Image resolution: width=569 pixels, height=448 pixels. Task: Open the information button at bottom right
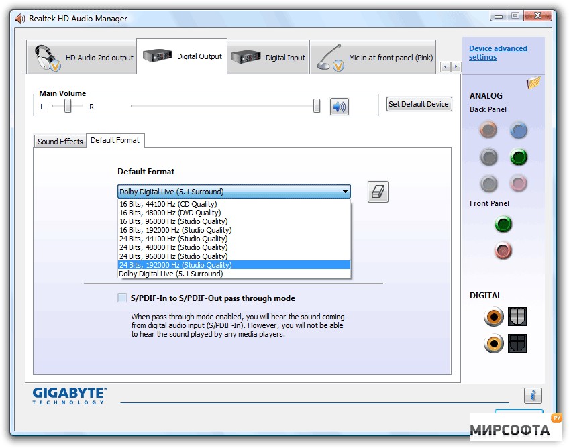(533, 396)
